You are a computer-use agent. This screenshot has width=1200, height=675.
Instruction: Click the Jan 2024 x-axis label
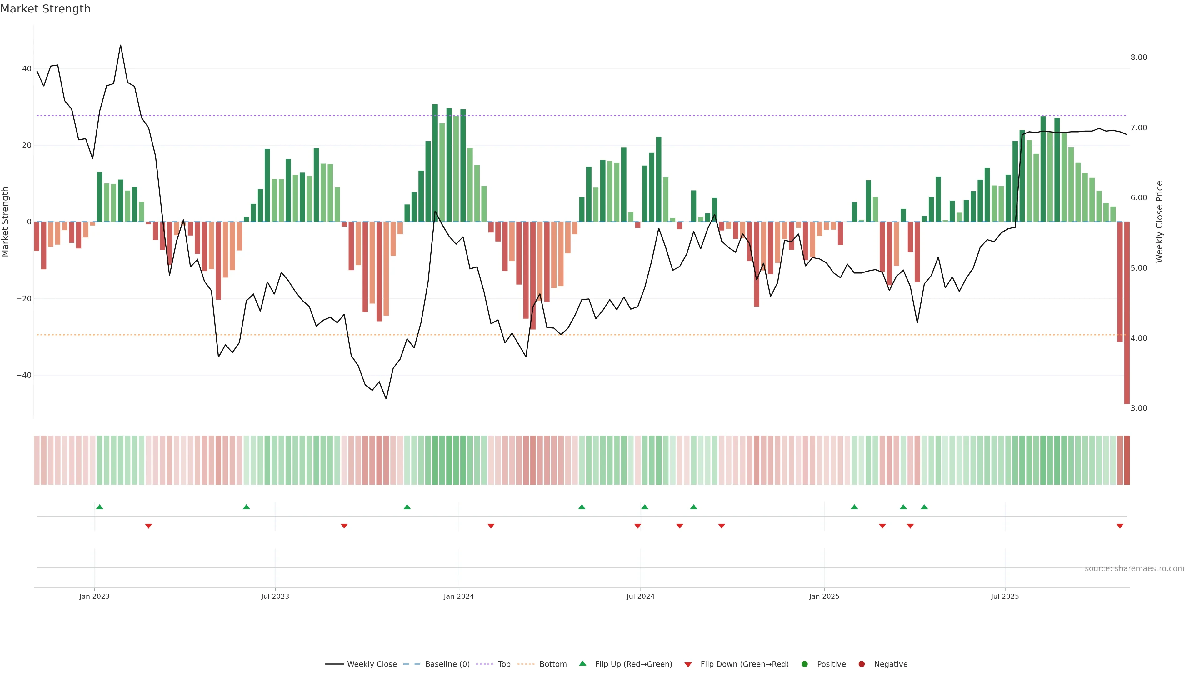coord(459,596)
